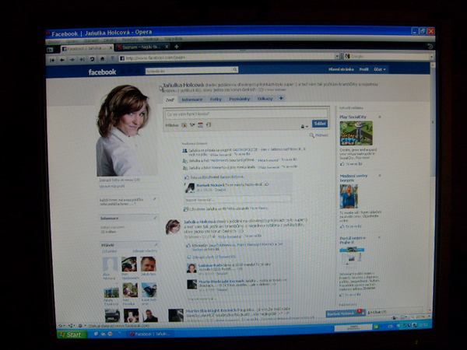The width and height of the screenshot is (467, 350).
Task: Attach a video using the camera icon
Action: coord(192,125)
